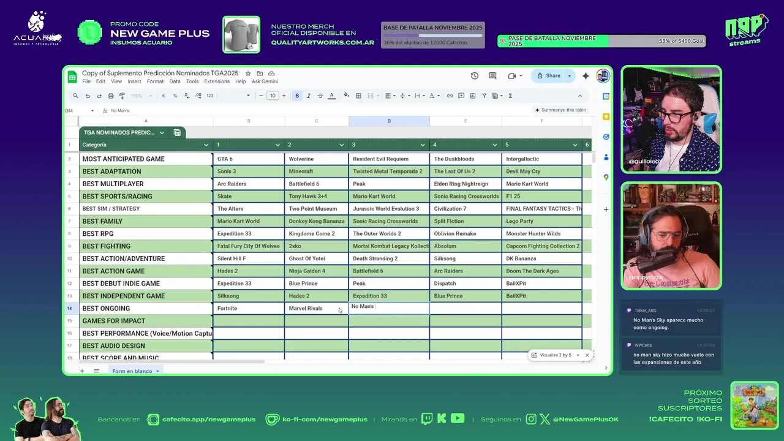The width and height of the screenshot is (784, 441).
Task: Click the print icon
Action: [x=110, y=96]
